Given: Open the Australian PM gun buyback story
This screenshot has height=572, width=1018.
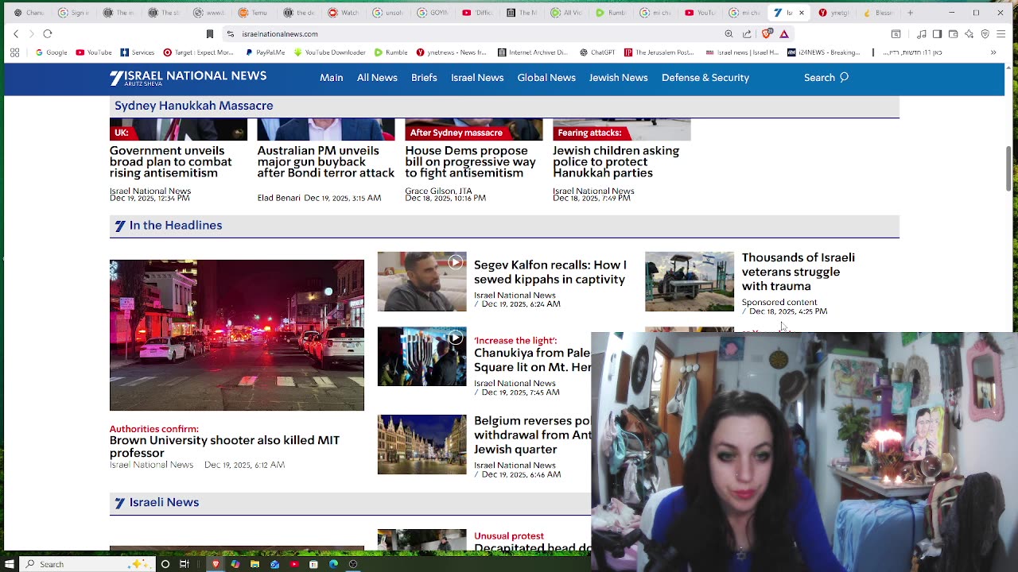Looking at the screenshot, I should click(x=325, y=161).
